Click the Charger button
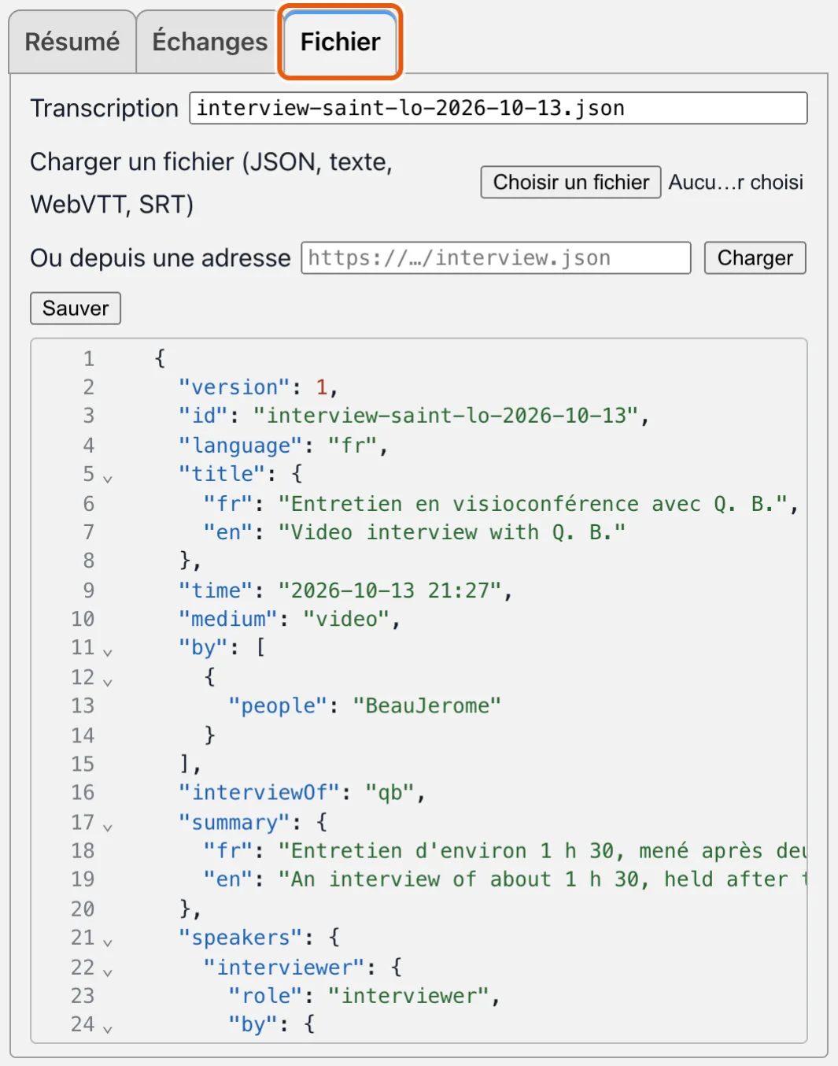The image size is (838, 1066). coord(755,257)
